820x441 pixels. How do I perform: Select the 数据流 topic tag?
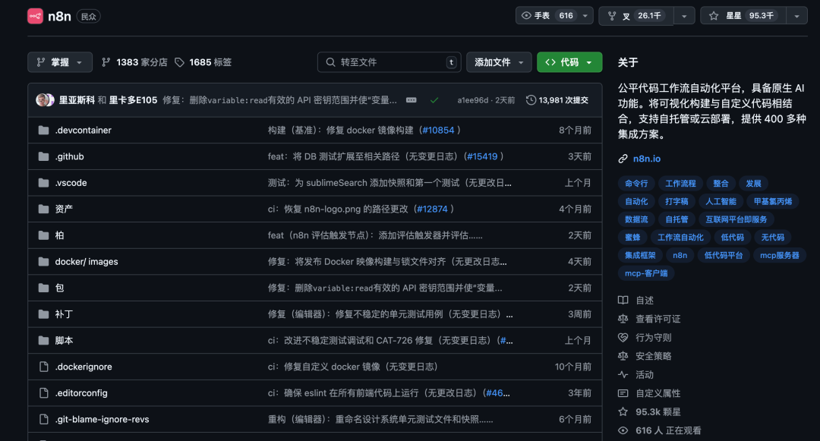coord(636,219)
